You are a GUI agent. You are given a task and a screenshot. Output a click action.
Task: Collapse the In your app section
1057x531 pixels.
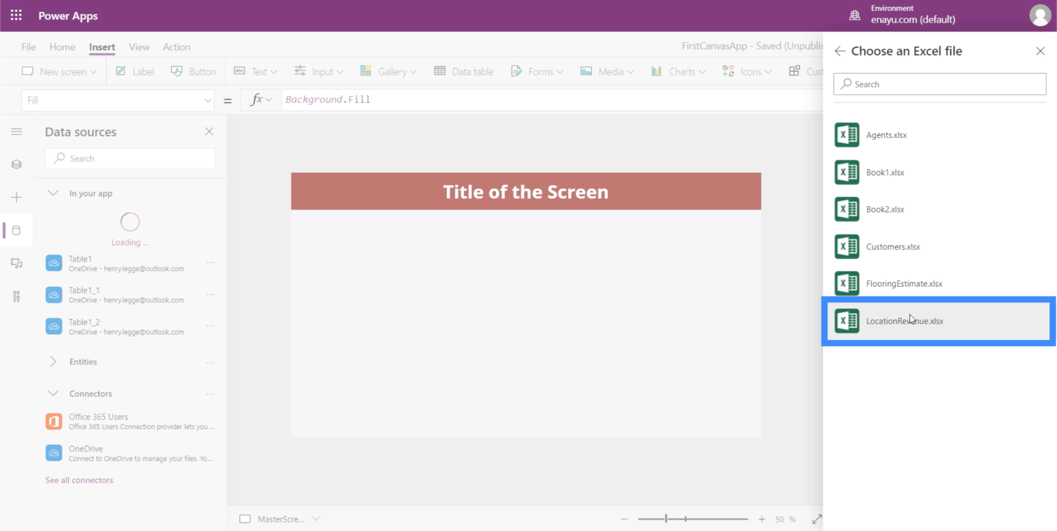(x=53, y=194)
